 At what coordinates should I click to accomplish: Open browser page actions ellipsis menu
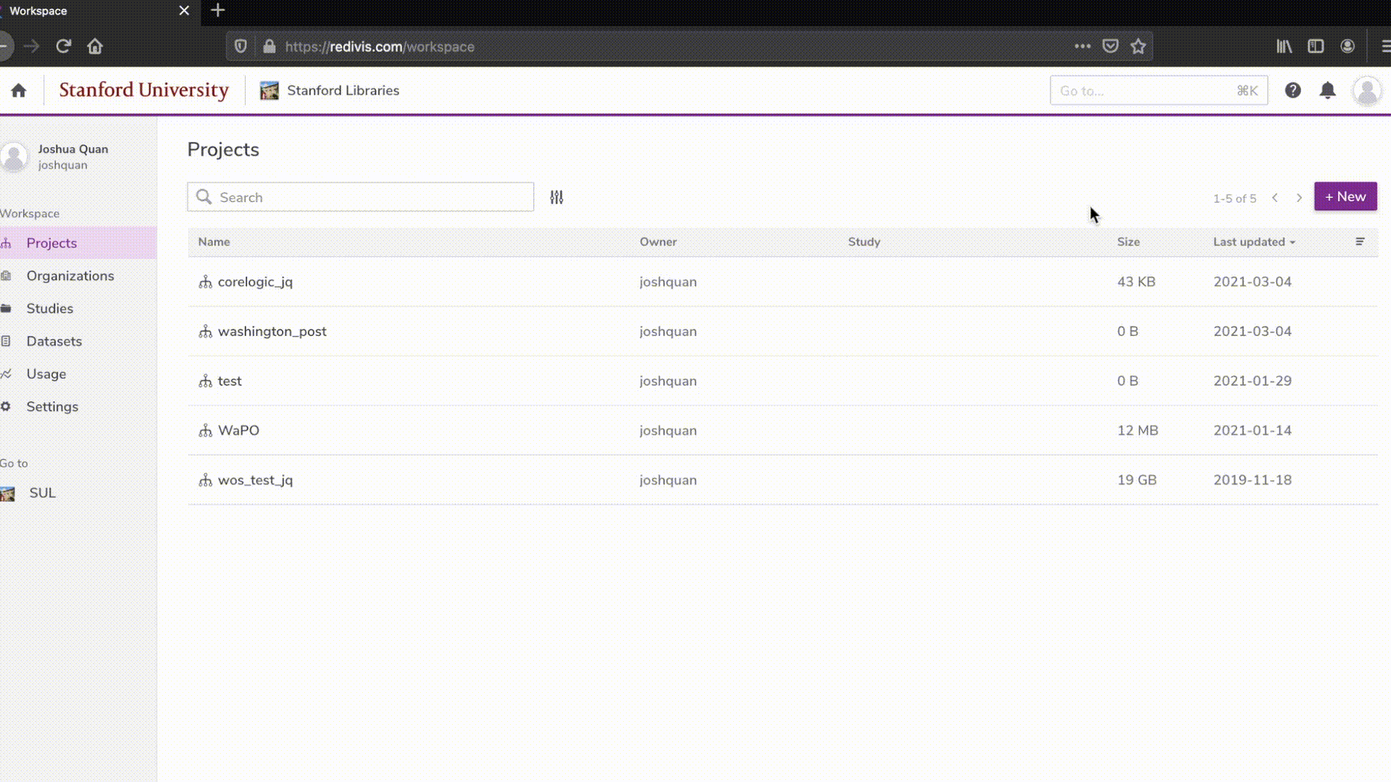point(1082,46)
